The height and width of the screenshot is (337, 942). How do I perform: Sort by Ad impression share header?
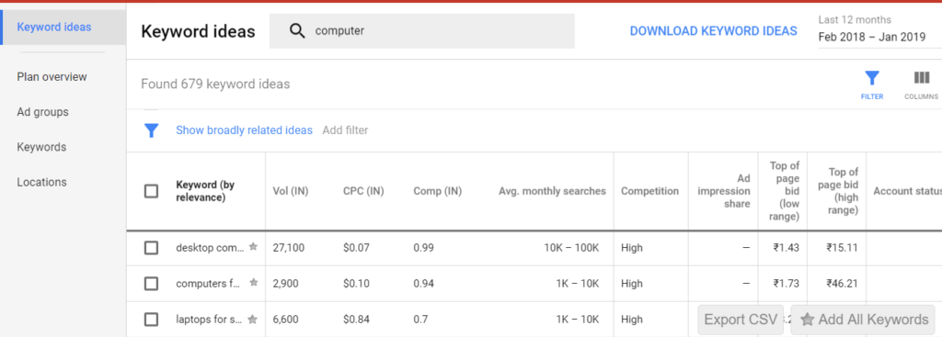tap(724, 191)
